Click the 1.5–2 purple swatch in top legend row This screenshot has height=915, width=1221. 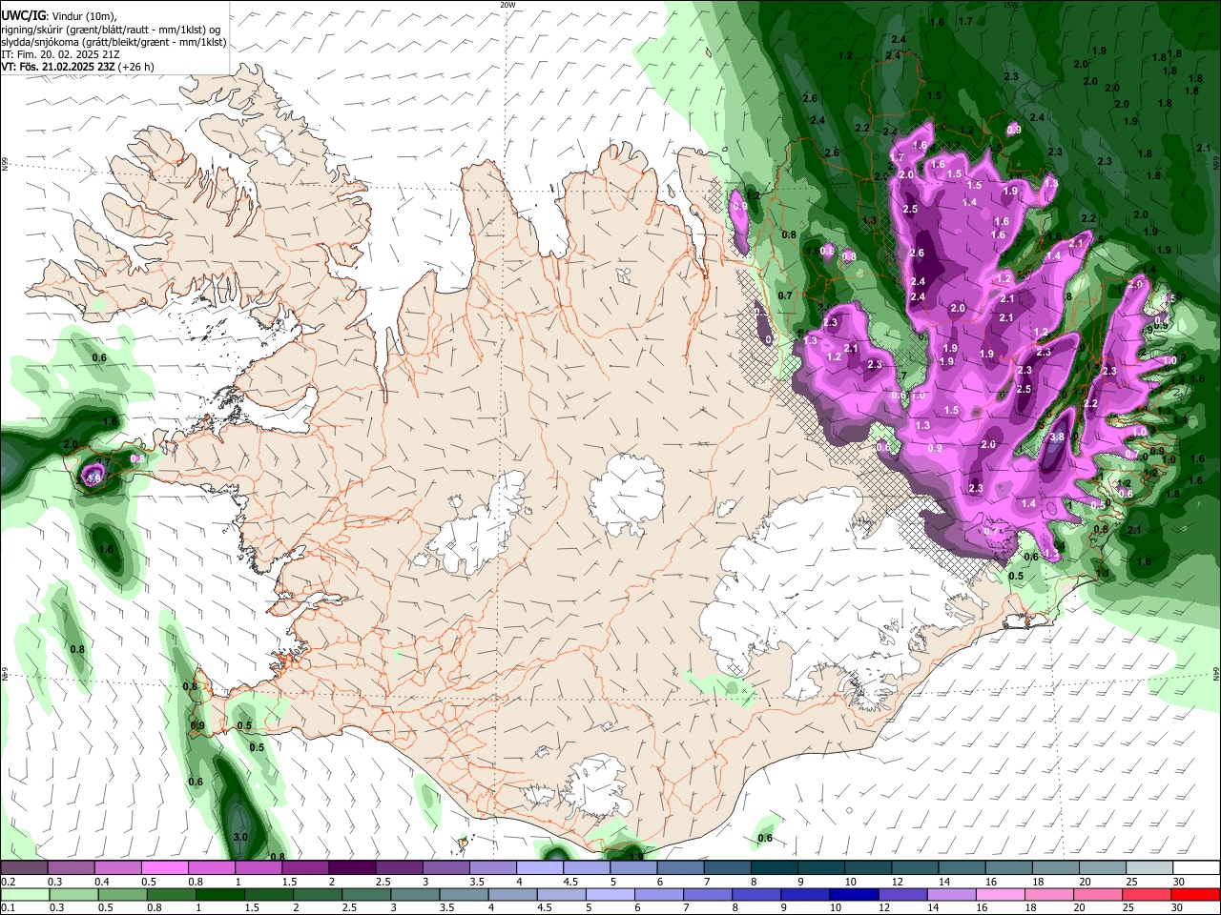point(305,867)
